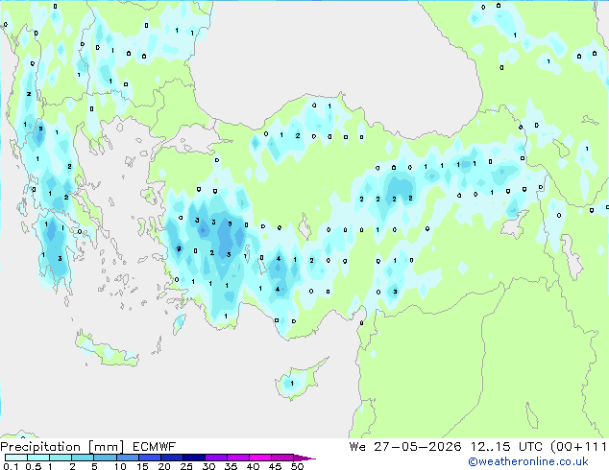The height and width of the screenshot is (470, 609).
Task: Click the '25' legend scale label
Action: pyautogui.click(x=186, y=466)
